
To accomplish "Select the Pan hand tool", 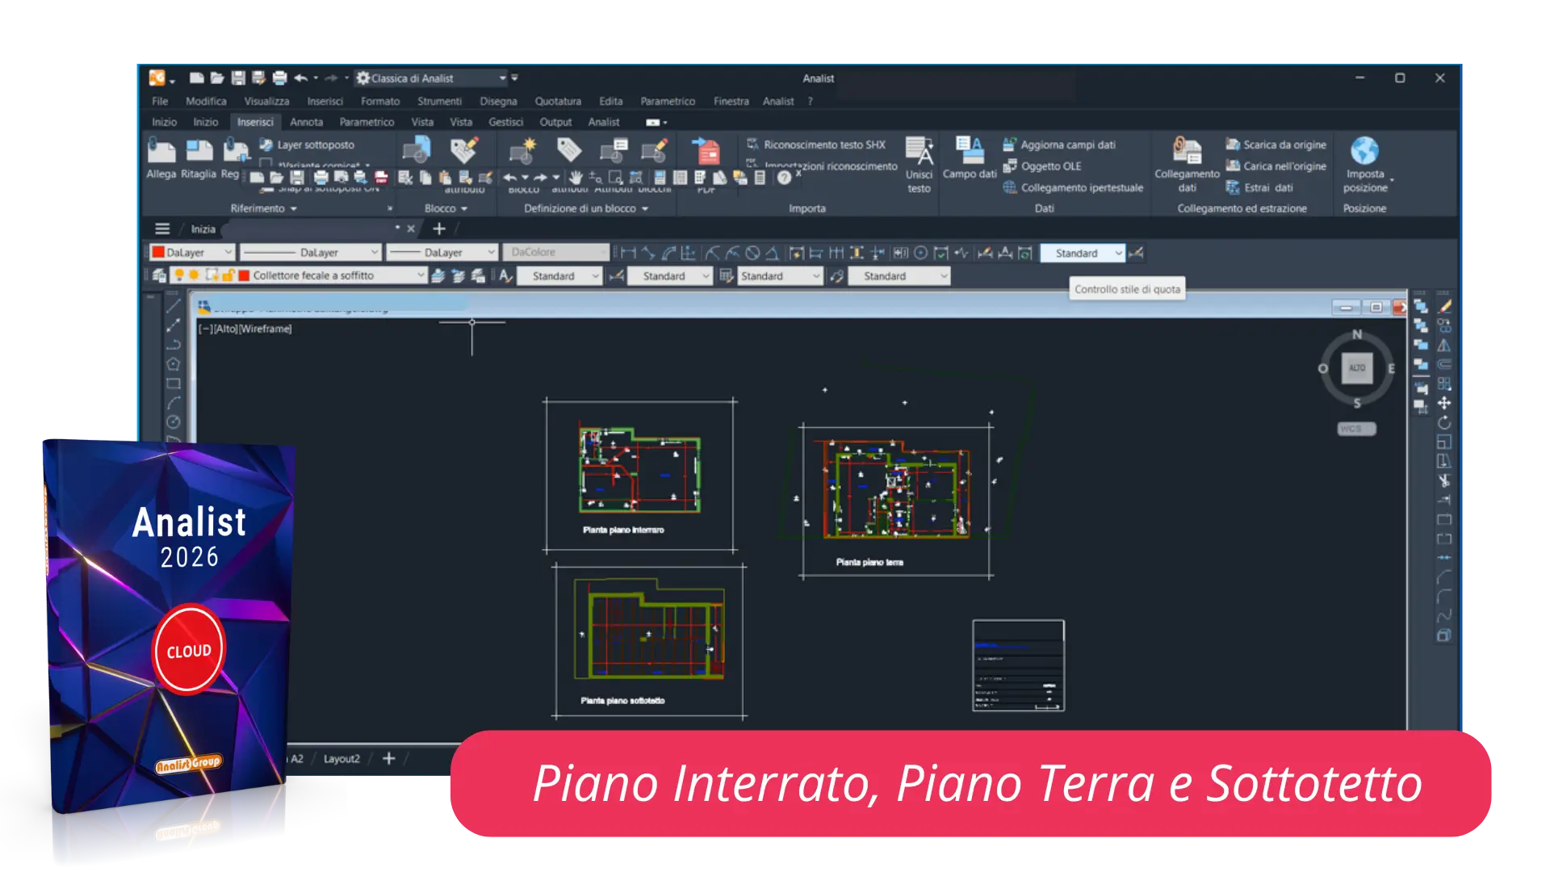I will (x=576, y=178).
